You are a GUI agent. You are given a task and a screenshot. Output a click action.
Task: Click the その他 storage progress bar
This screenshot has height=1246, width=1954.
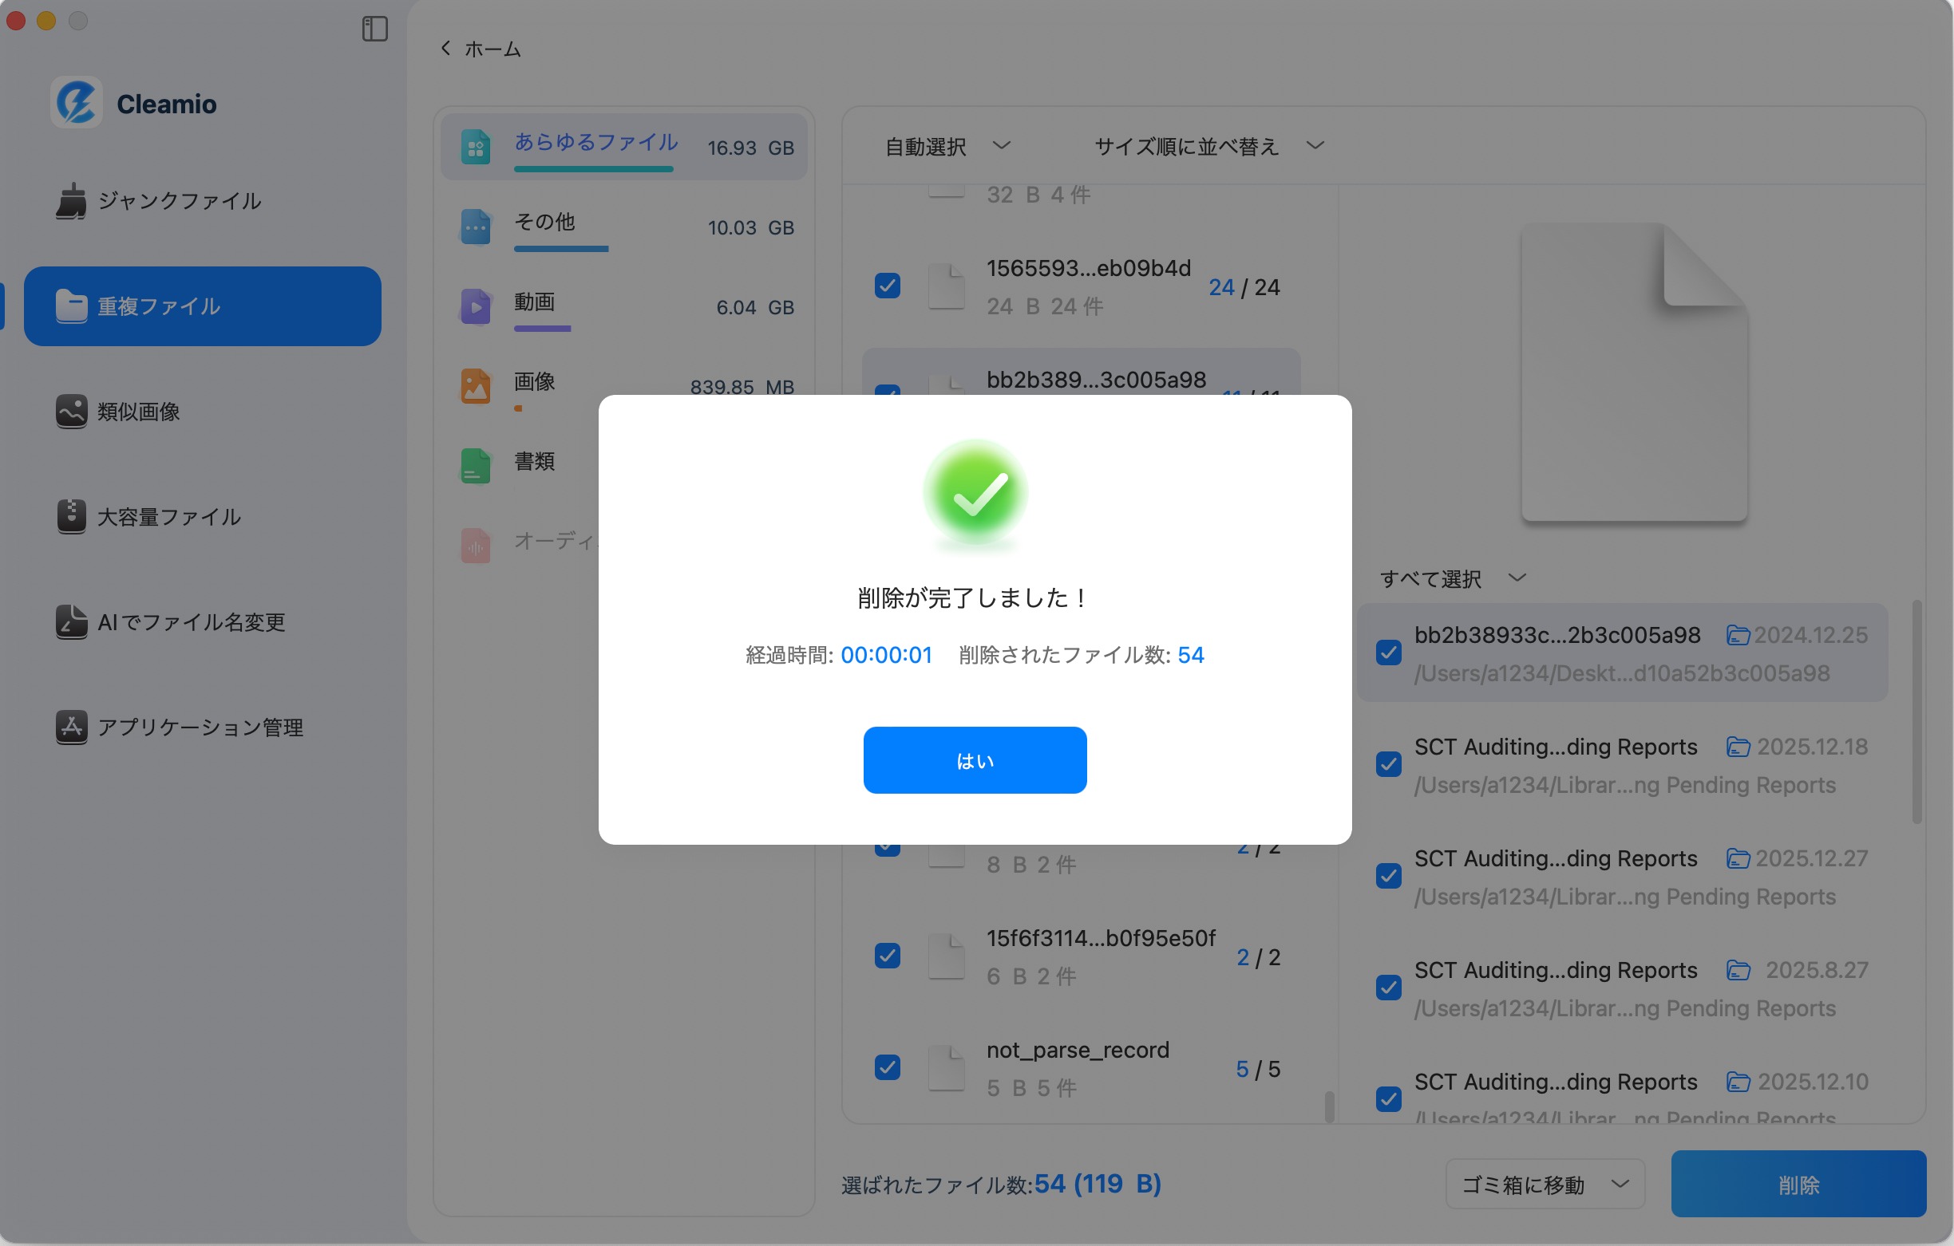560,250
